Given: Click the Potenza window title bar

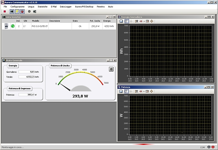Looking at the screenshot, I should tap(166, 87).
